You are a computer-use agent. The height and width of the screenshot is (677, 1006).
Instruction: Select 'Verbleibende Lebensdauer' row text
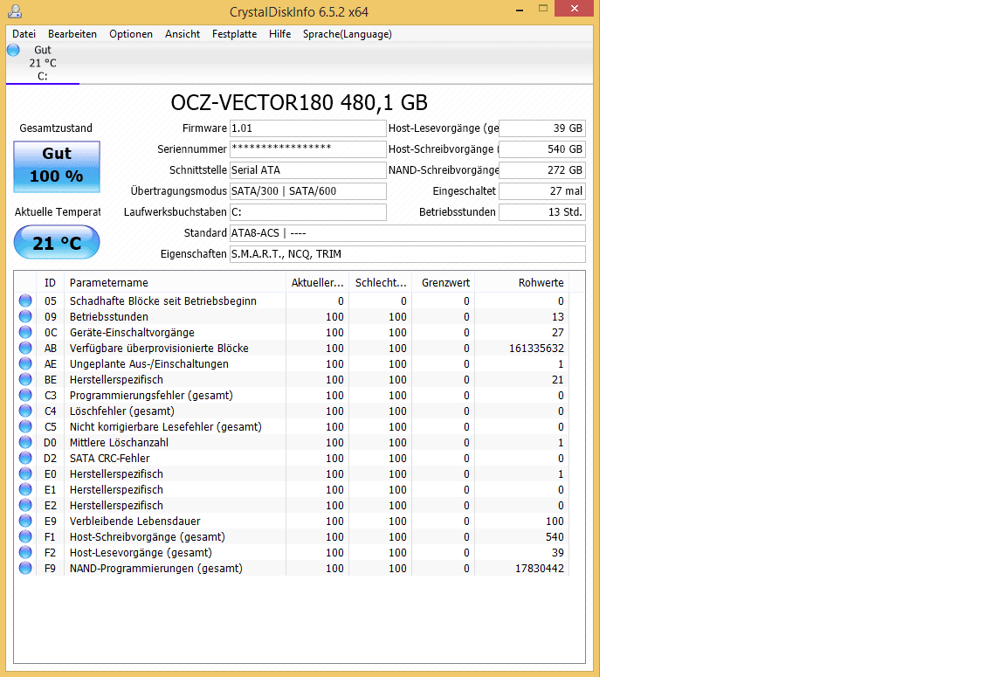tap(134, 521)
